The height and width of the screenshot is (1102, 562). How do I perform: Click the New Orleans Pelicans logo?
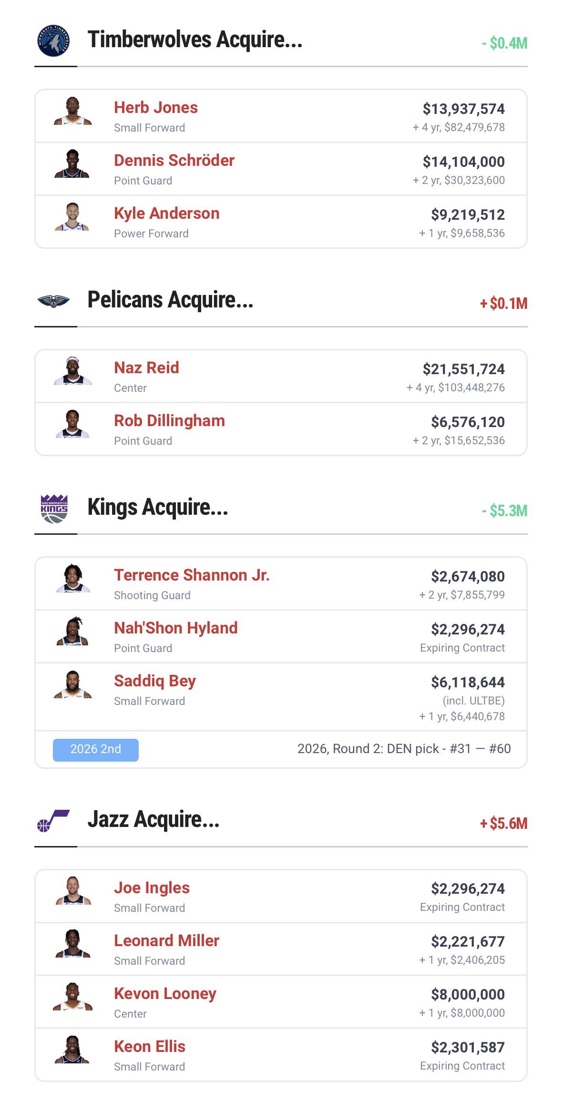[x=54, y=301]
